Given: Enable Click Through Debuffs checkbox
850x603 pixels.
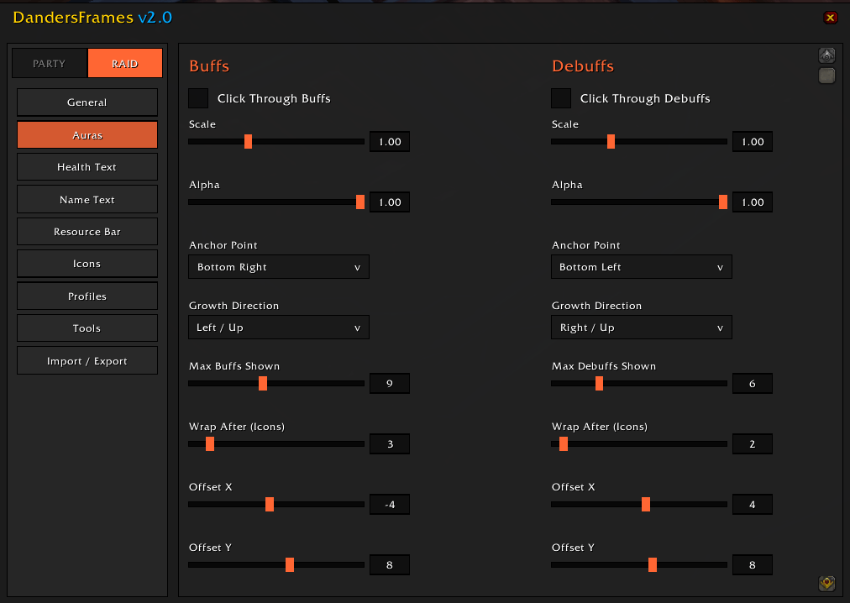Looking at the screenshot, I should click(561, 98).
